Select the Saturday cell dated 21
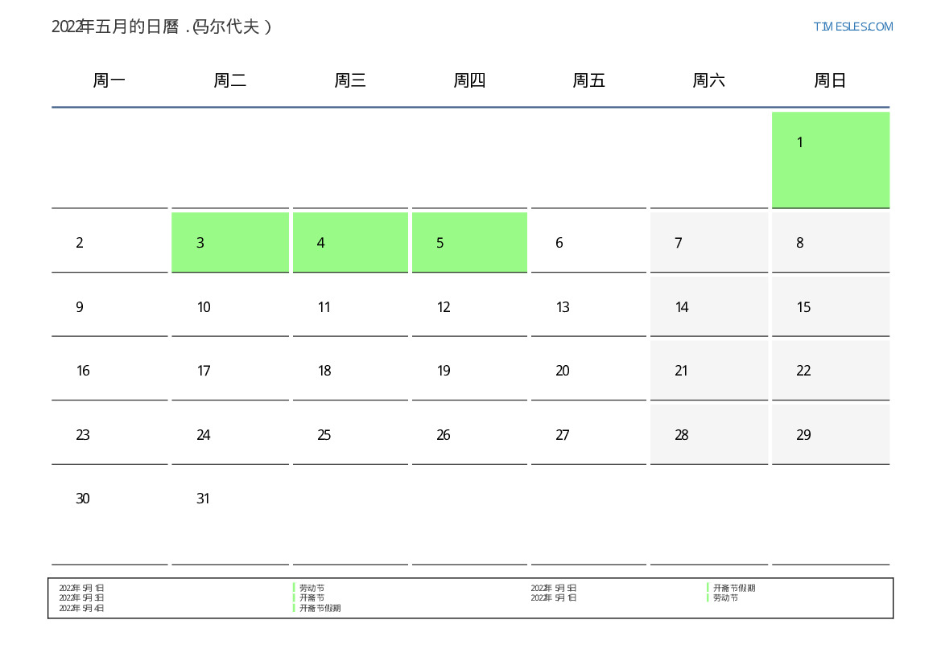This screenshot has width=941, height=665. pyautogui.click(x=708, y=370)
